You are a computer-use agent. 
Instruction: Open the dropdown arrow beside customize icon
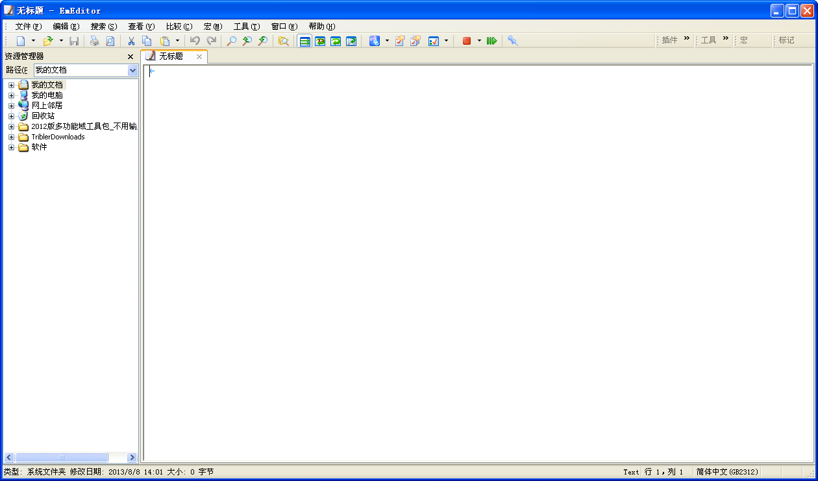pos(446,41)
